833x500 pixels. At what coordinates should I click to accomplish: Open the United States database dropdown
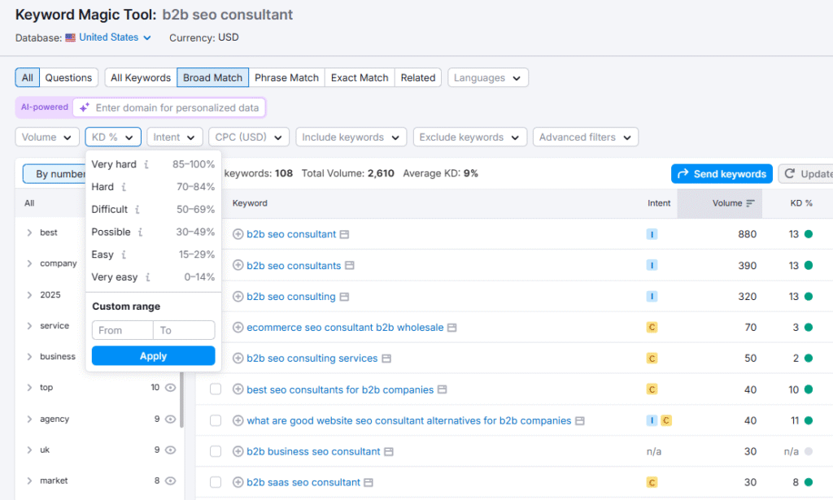(x=108, y=37)
